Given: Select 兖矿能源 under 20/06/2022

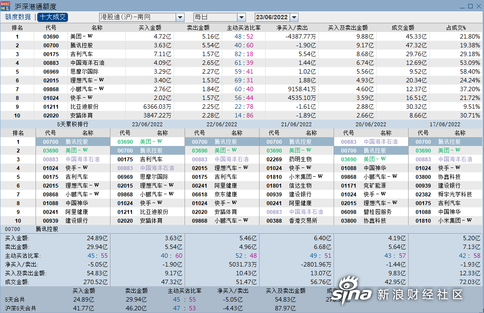Looking at the screenshot, I should tap(375, 185).
